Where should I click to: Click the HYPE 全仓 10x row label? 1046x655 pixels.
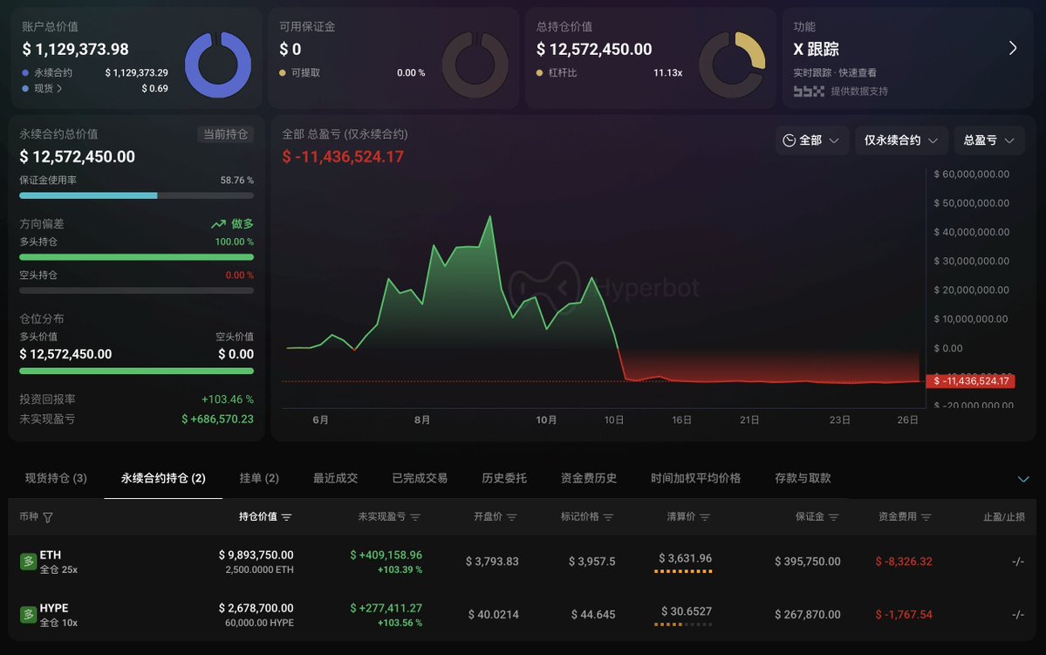[58, 623]
